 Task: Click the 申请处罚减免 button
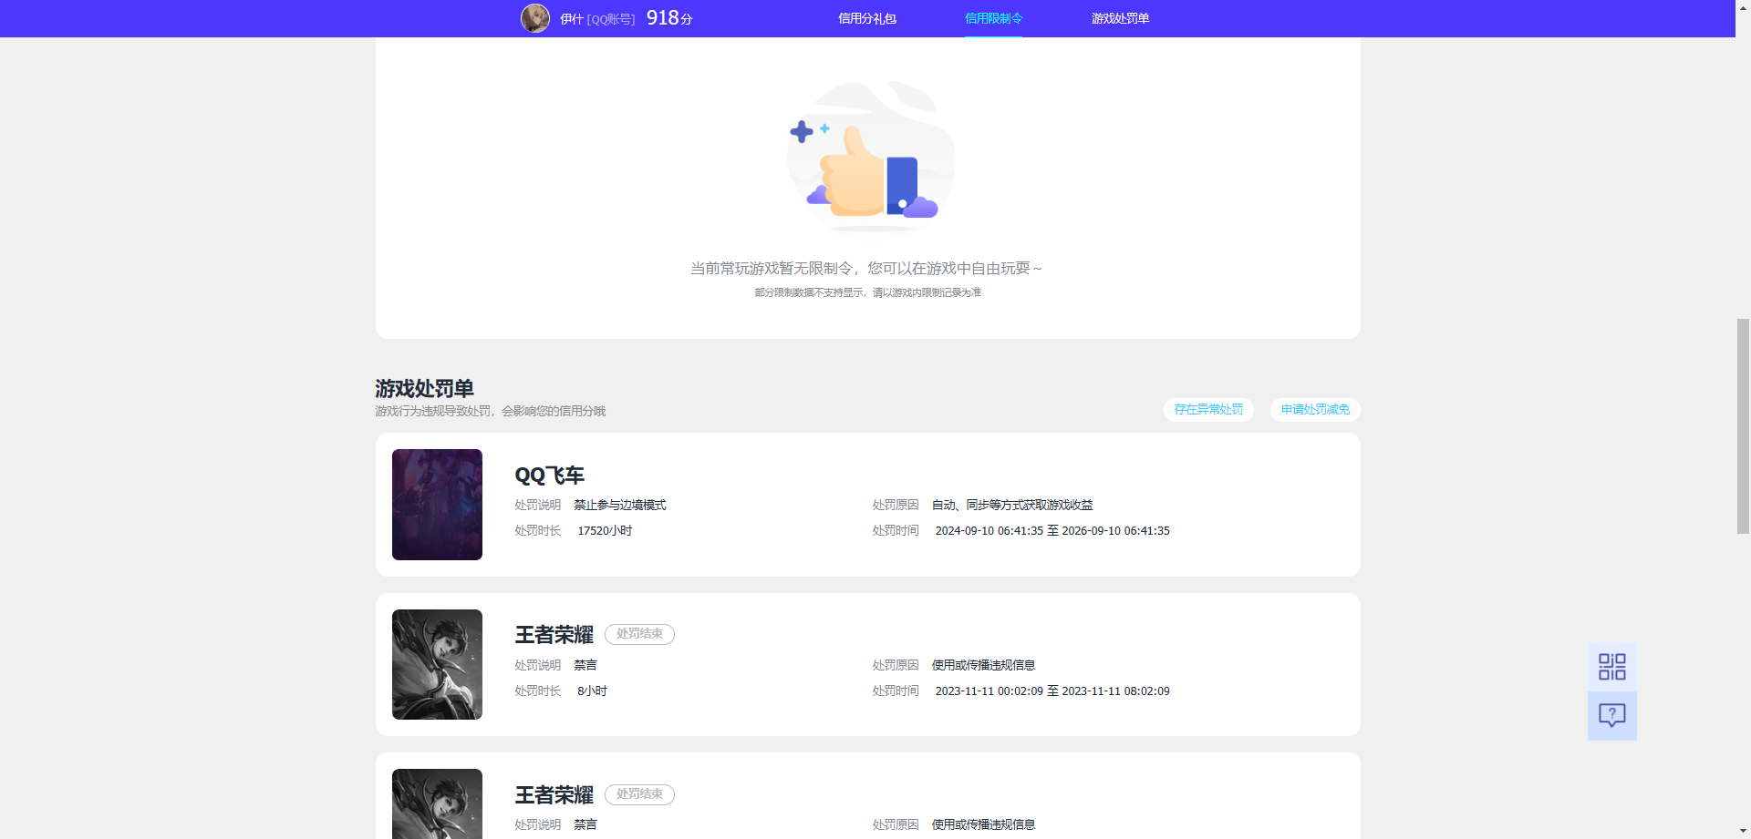point(1315,410)
